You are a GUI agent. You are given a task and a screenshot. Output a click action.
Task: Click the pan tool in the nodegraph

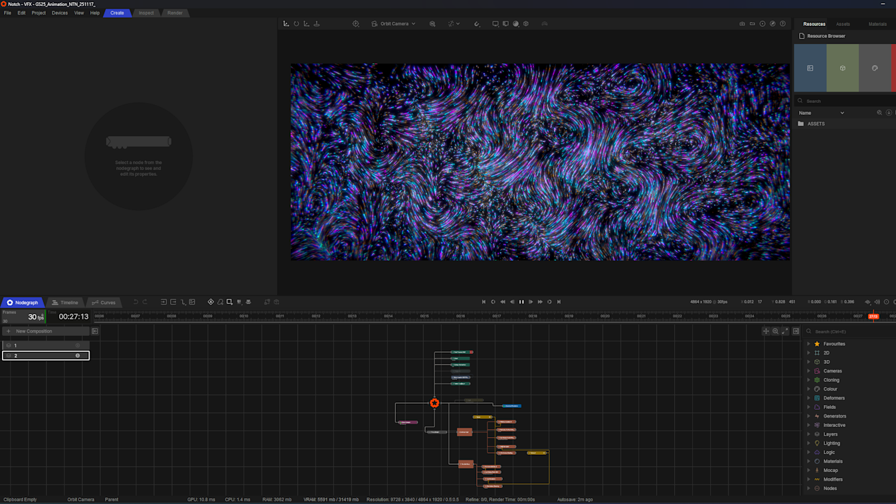click(766, 331)
